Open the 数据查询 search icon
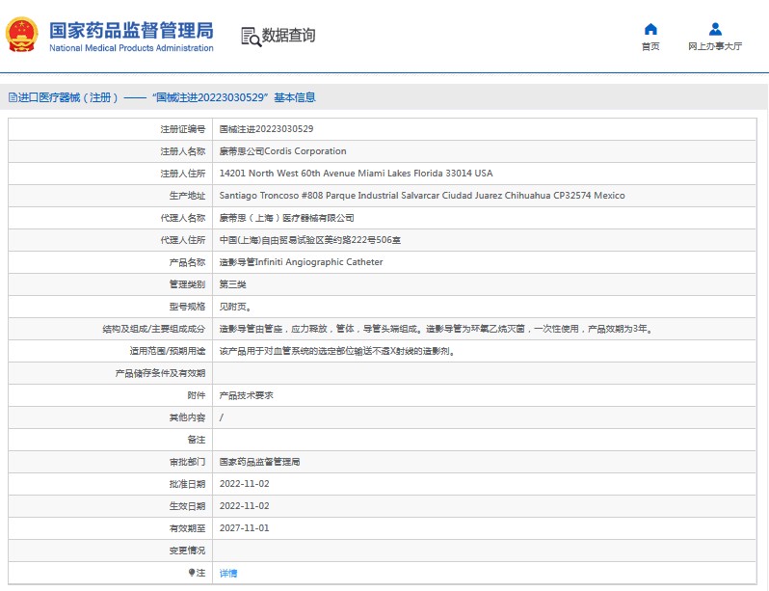769x591 pixels. coord(251,37)
